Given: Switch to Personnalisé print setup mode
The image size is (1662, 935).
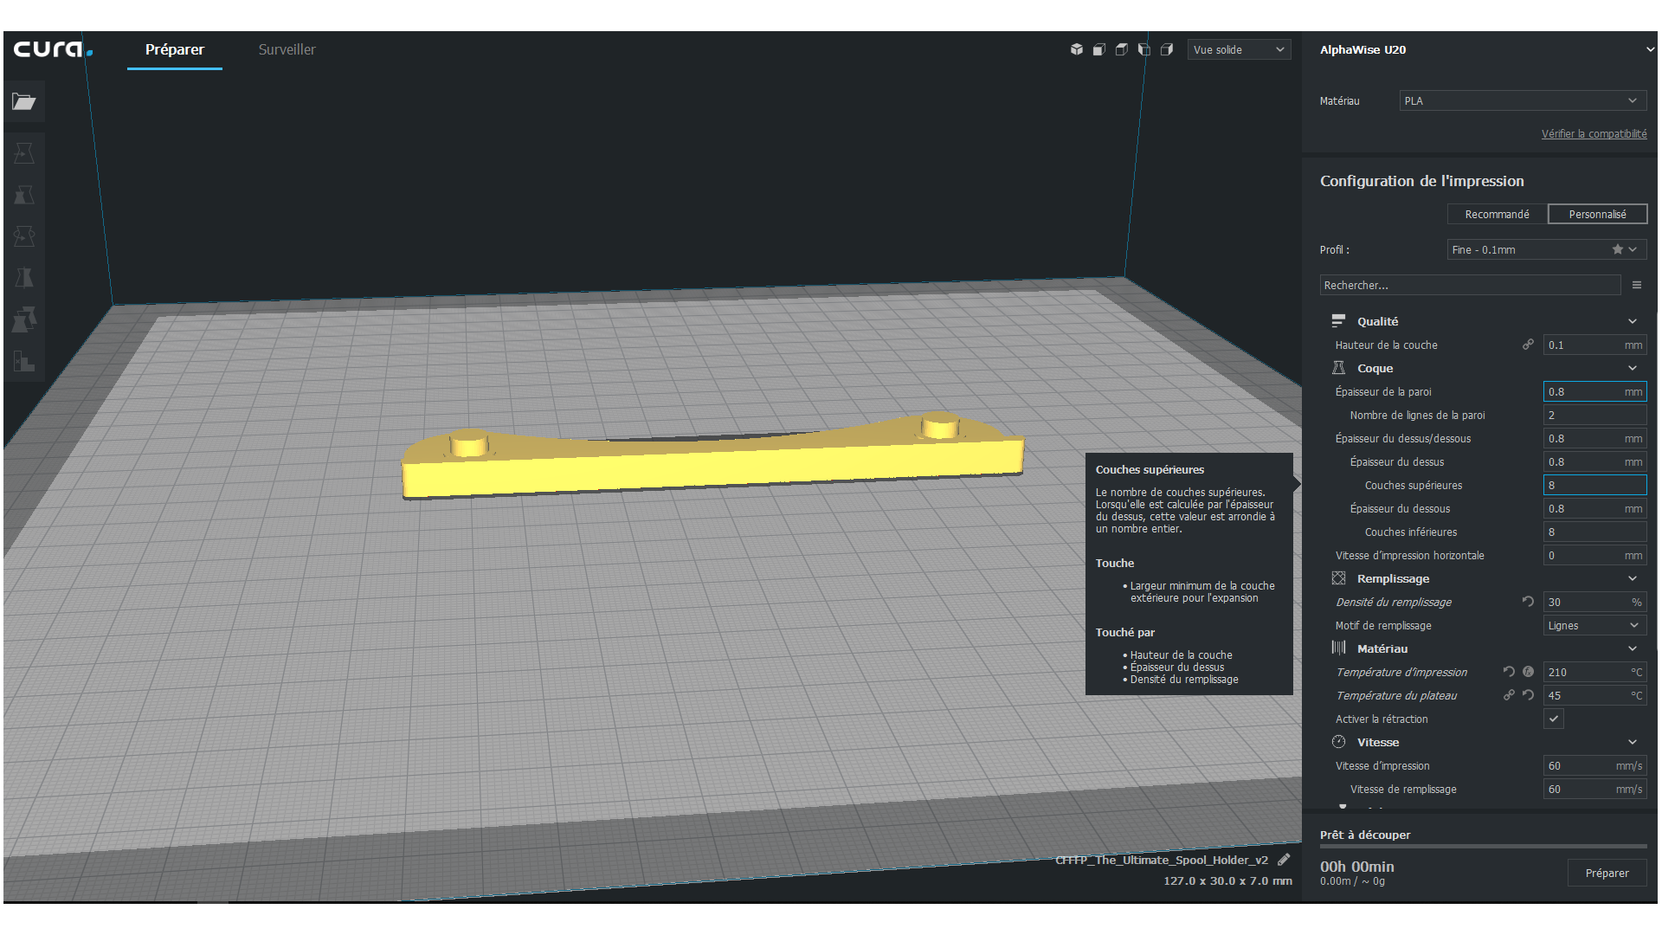Looking at the screenshot, I should [1597, 214].
